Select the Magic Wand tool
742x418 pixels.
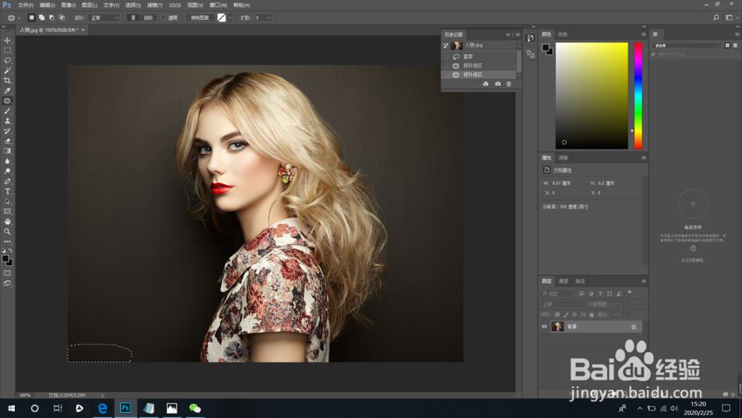click(7, 71)
